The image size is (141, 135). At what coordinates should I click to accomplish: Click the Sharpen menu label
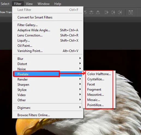tap(23, 85)
